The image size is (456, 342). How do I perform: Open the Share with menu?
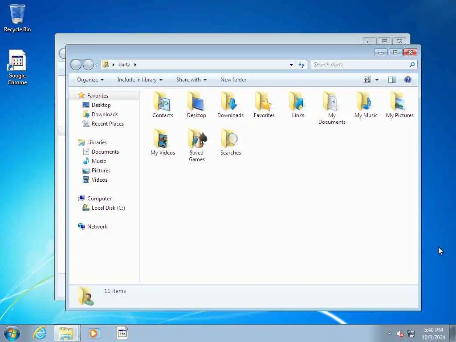click(191, 80)
